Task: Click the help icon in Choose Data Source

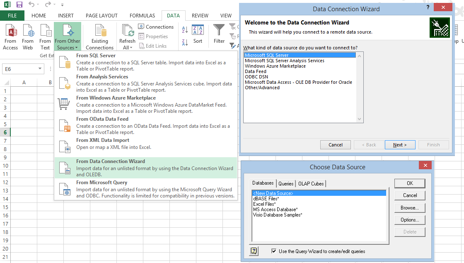Action: click(x=254, y=251)
